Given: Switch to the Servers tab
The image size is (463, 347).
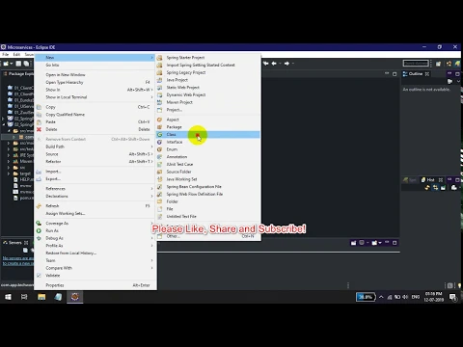Looking at the screenshot, I should click(x=15, y=243).
